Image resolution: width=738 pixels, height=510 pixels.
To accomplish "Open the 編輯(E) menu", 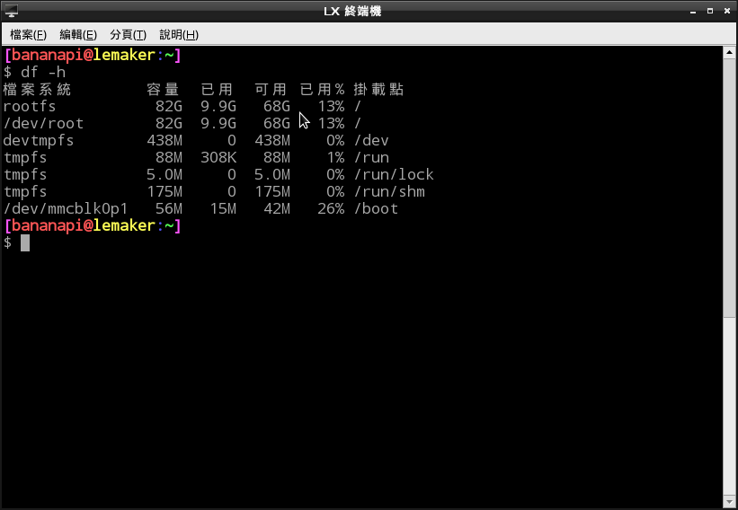I will pyautogui.click(x=78, y=34).
